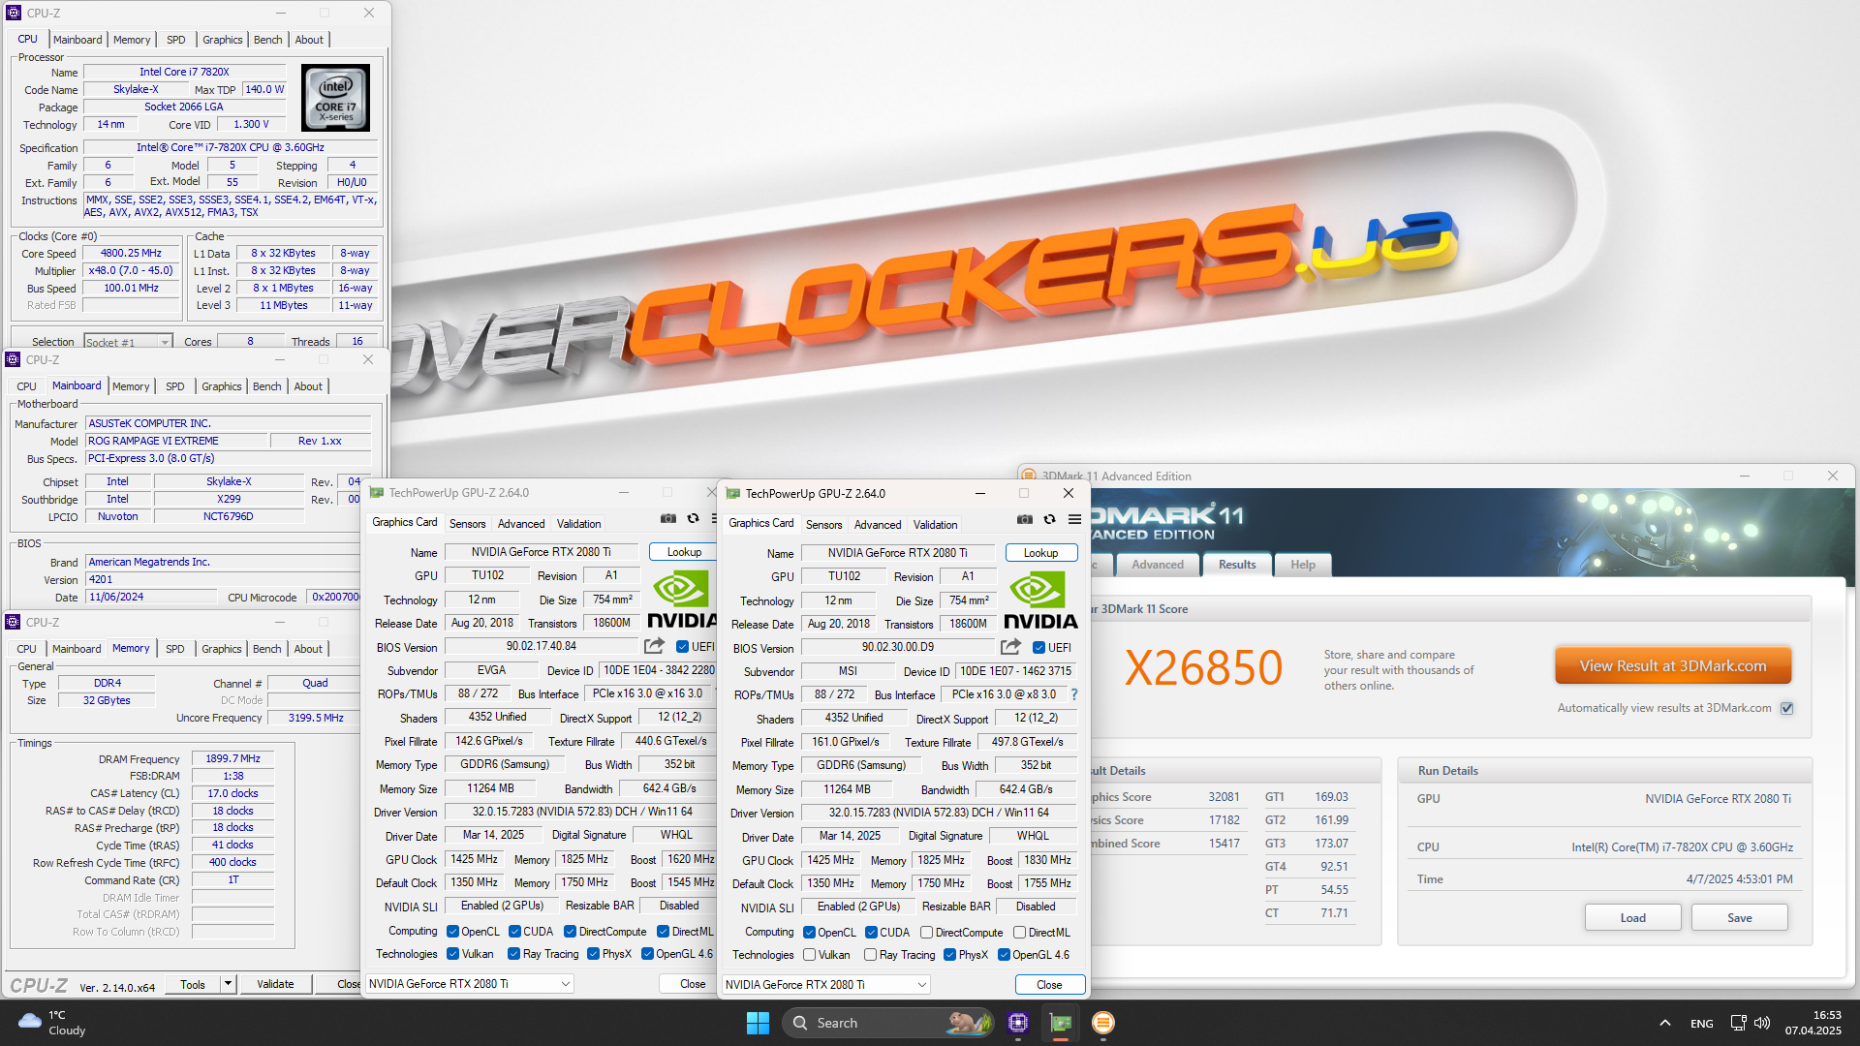The image size is (1860, 1046).
Task: Click the BIOS share icon beside 90.02.30.00.D9
Action: 1011,647
